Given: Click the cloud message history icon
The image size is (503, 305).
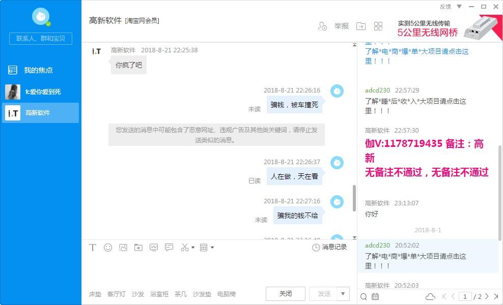Looking at the screenshot, I should pos(430,296).
